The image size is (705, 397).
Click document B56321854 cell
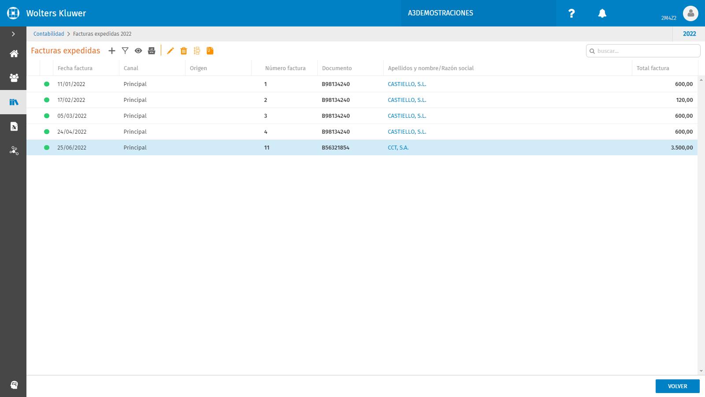pyautogui.click(x=335, y=147)
